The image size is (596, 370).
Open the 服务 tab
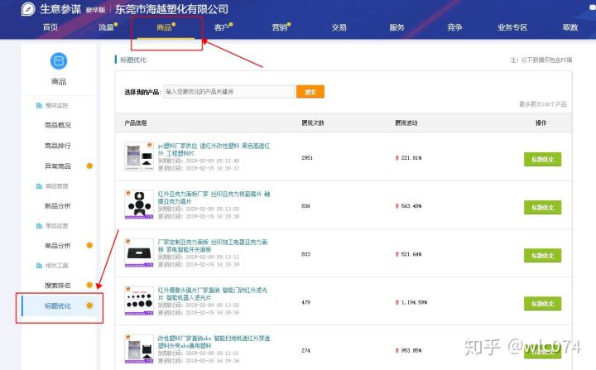coord(397,27)
